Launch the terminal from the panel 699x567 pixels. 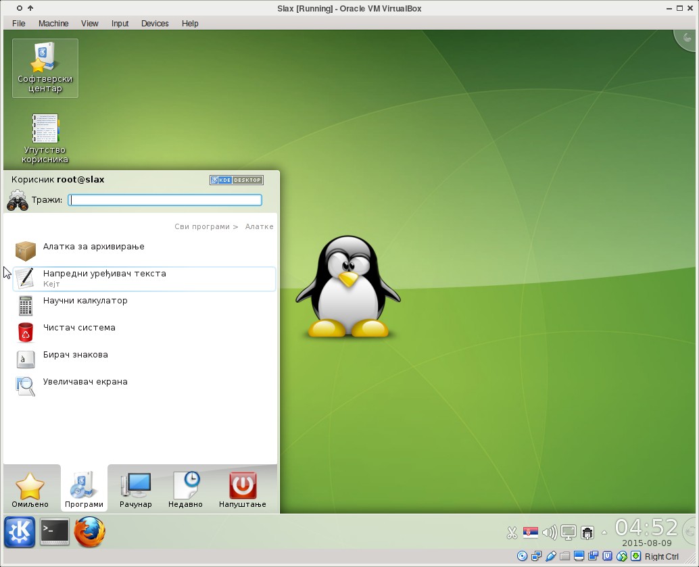tap(54, 532)
